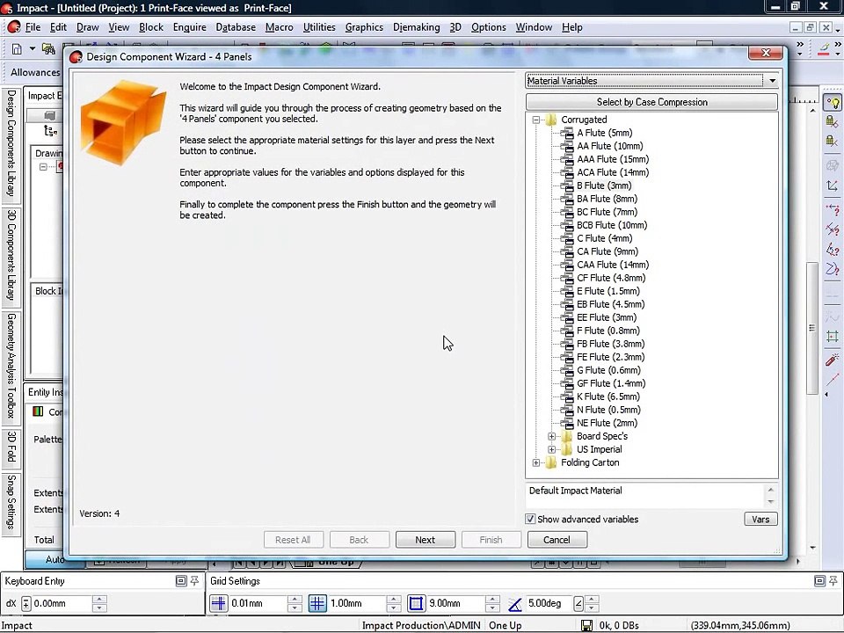The image size is (844, 633).
Task: Click the Vars button
Action: coord(760,519)
